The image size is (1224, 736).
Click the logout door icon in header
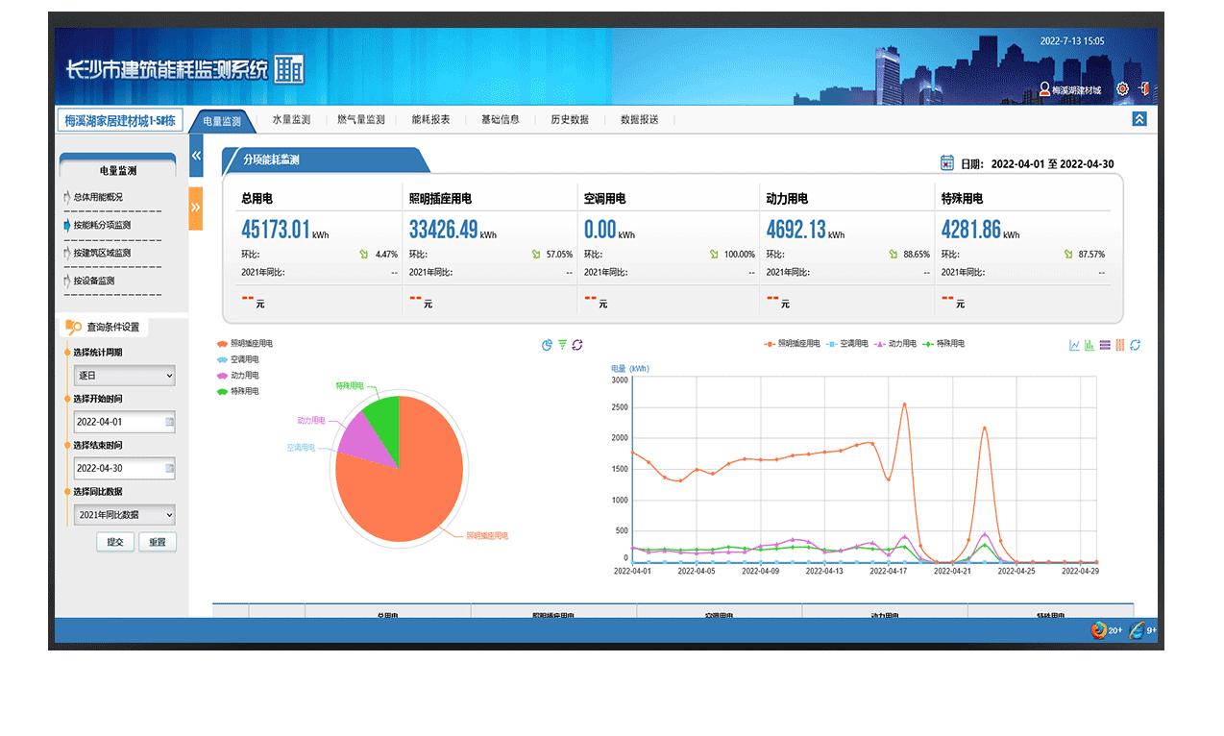pyautogui.click(x=1144, y=89)
